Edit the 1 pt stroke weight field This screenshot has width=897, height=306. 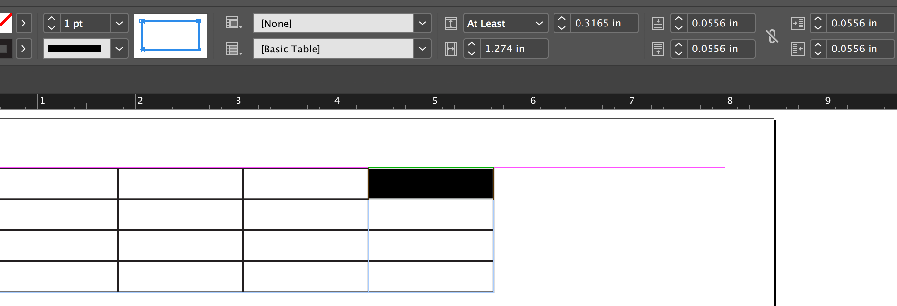click(85, 23)
